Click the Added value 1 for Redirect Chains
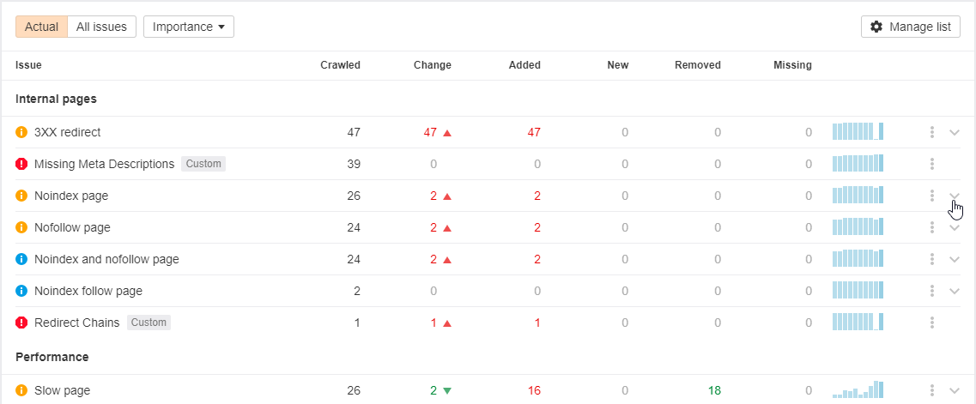Image resolution: width=976 pixels, height=404 pixels. coord(537,323)
